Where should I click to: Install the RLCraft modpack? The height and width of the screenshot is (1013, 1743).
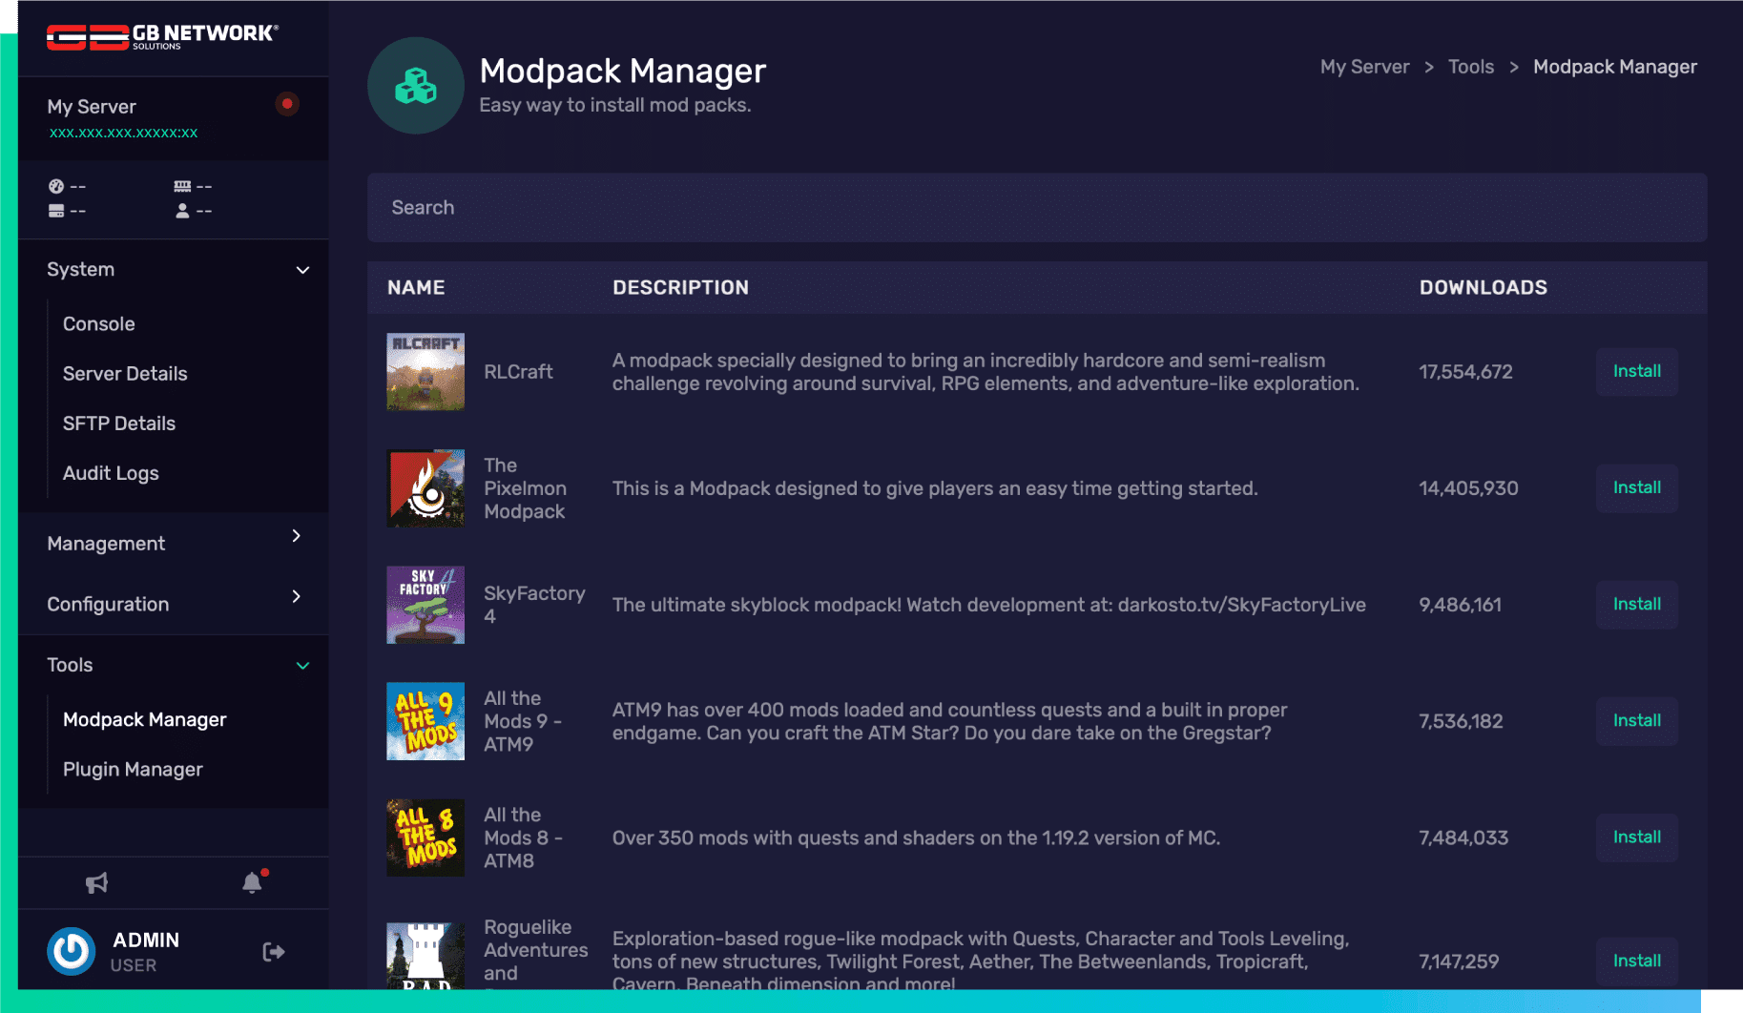[1636, 372]
